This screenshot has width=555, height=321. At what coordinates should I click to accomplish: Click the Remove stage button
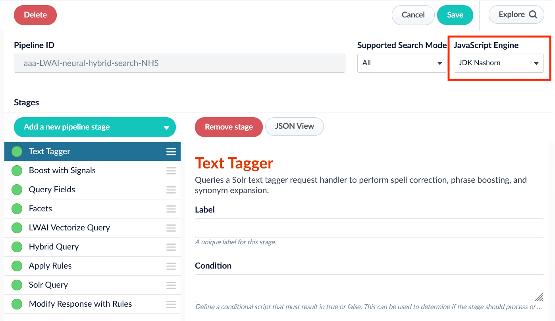[x=229, y=127]
